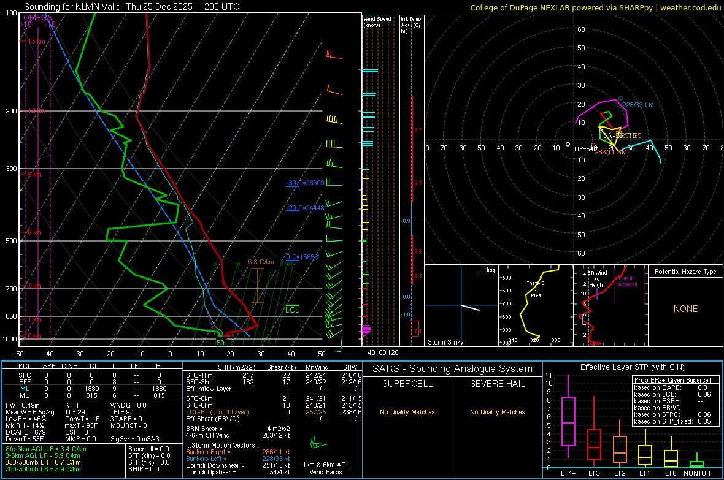This screenshot has height=480, width=724.
Task: Click the Classic Supercell label
Action: tap(627, 281)
